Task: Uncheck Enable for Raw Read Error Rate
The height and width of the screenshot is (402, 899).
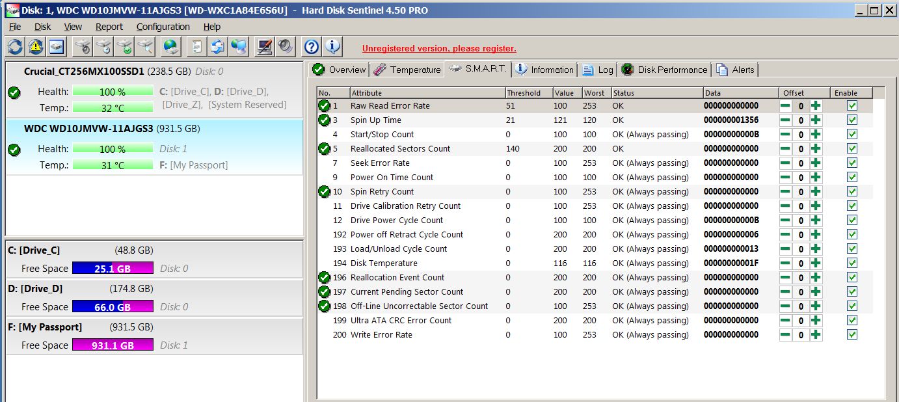Action: pos(852,105)
